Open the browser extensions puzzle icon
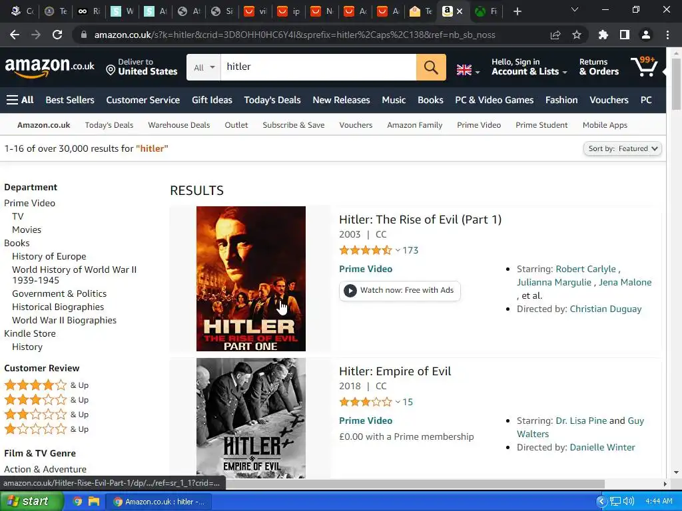The width and height of the screenshot is (682, 511). (x=603, y=35)
